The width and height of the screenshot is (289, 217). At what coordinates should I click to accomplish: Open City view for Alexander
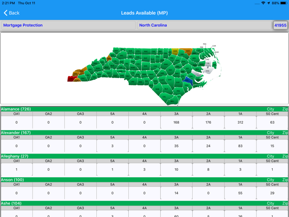(270, 133)
